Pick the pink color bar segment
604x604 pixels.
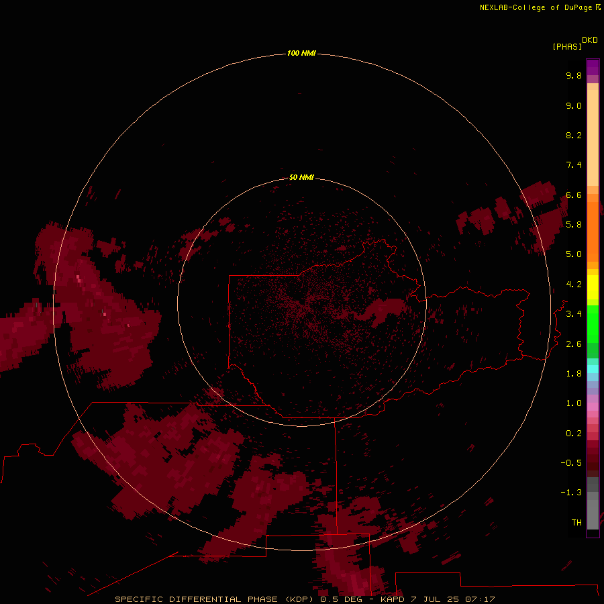(x=593, y=407)
